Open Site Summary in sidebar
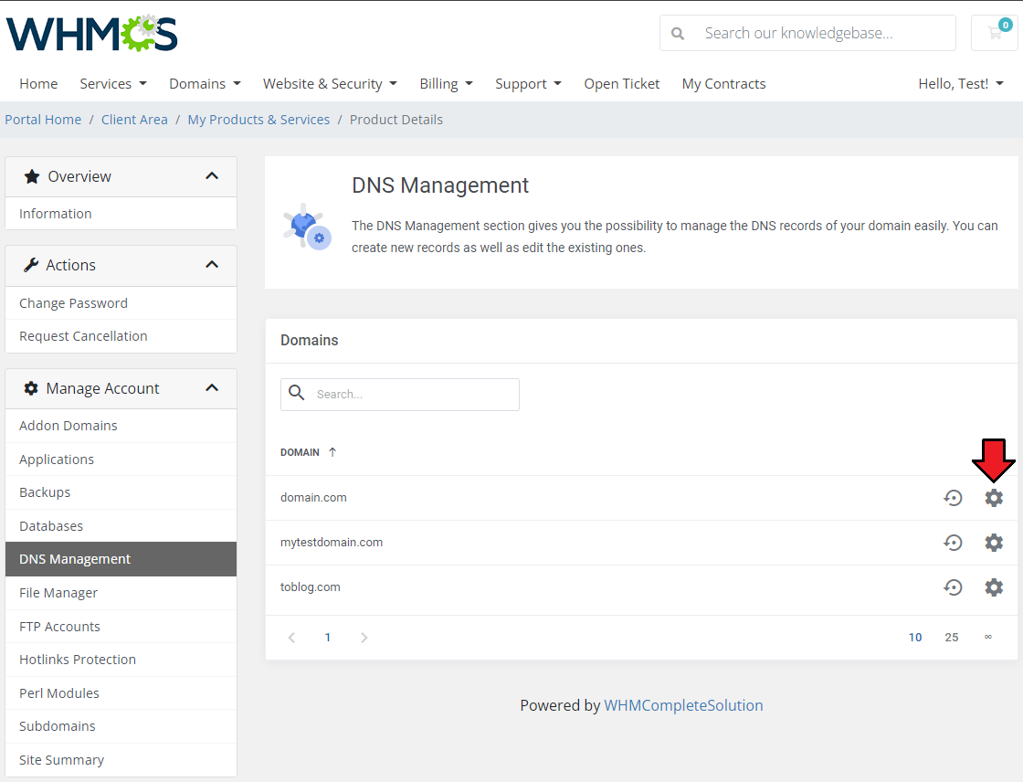The image size is (1023, 782). pyautogui.click(x=121, y=760)
